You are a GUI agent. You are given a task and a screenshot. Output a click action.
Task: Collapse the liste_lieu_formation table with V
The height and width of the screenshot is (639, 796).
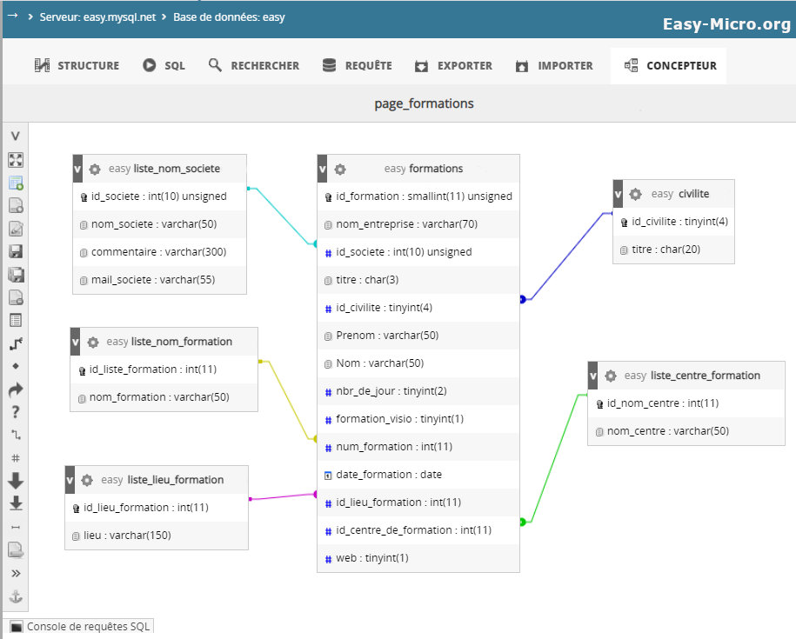point(70,480)
